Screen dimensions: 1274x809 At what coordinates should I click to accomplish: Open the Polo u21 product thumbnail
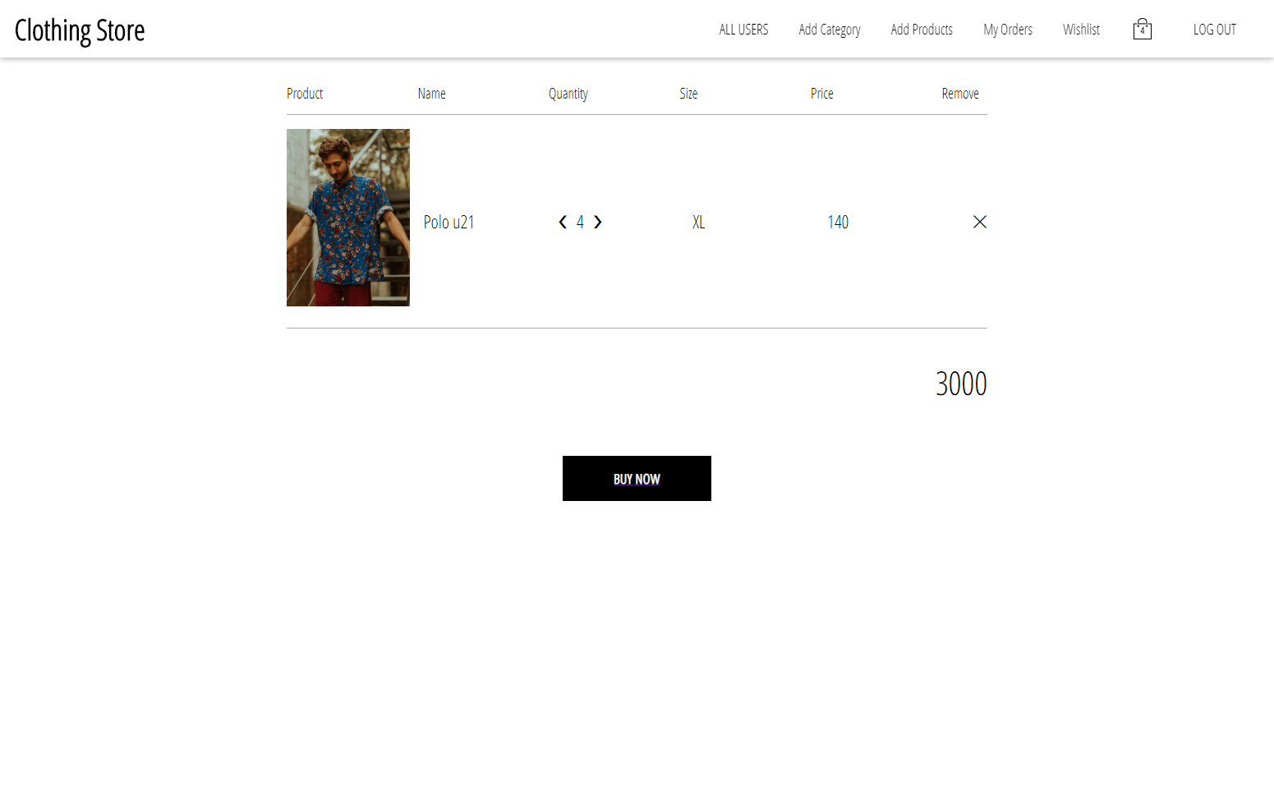348,218
